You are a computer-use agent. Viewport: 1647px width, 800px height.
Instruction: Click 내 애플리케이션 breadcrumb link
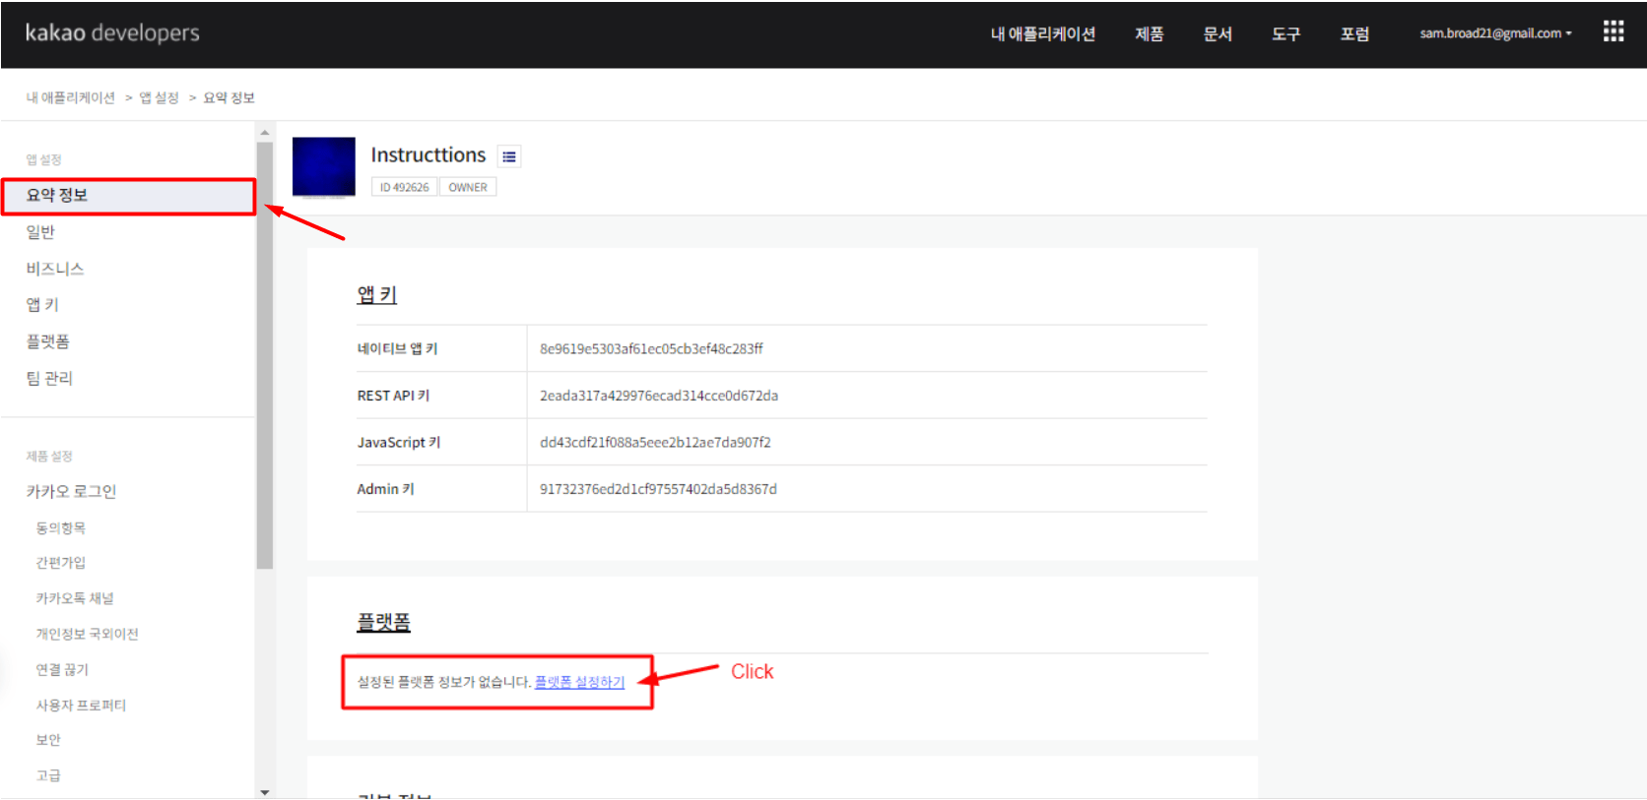71,97
